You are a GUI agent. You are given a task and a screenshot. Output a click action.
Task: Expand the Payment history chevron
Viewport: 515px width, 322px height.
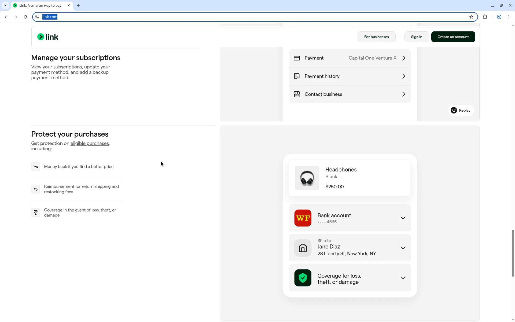(x=404, y=76)
